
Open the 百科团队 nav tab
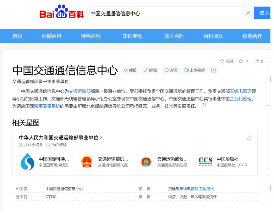(x=213, y=36)
